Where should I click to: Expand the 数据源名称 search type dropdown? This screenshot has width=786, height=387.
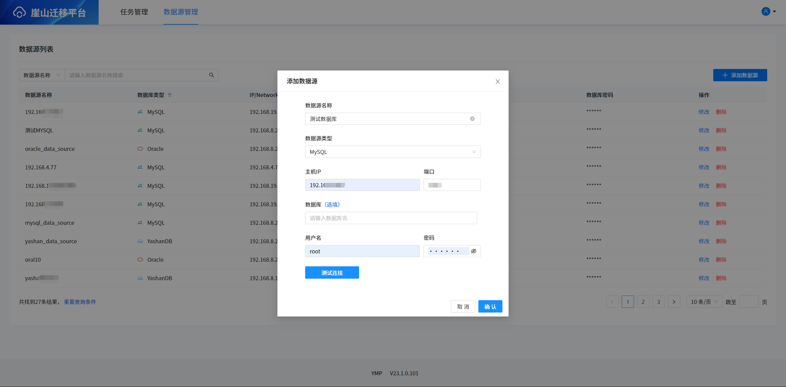[42, 75]
